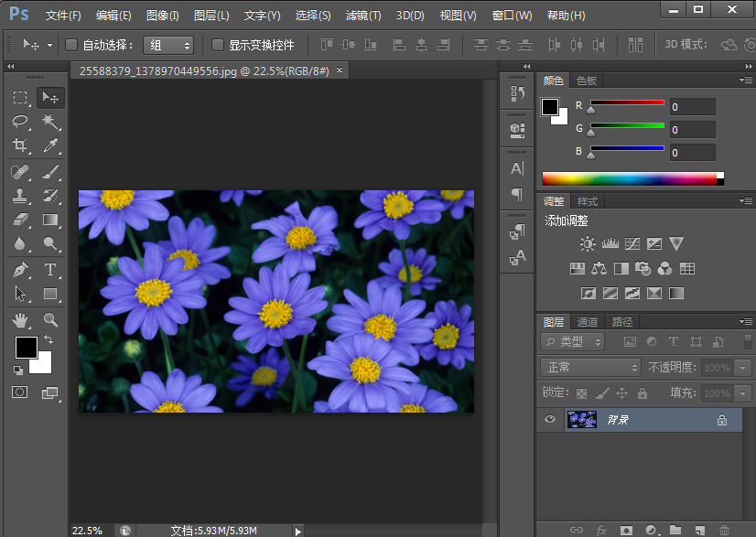756x537 pixels.
Task: Change the screen mode
Action: 49,392
